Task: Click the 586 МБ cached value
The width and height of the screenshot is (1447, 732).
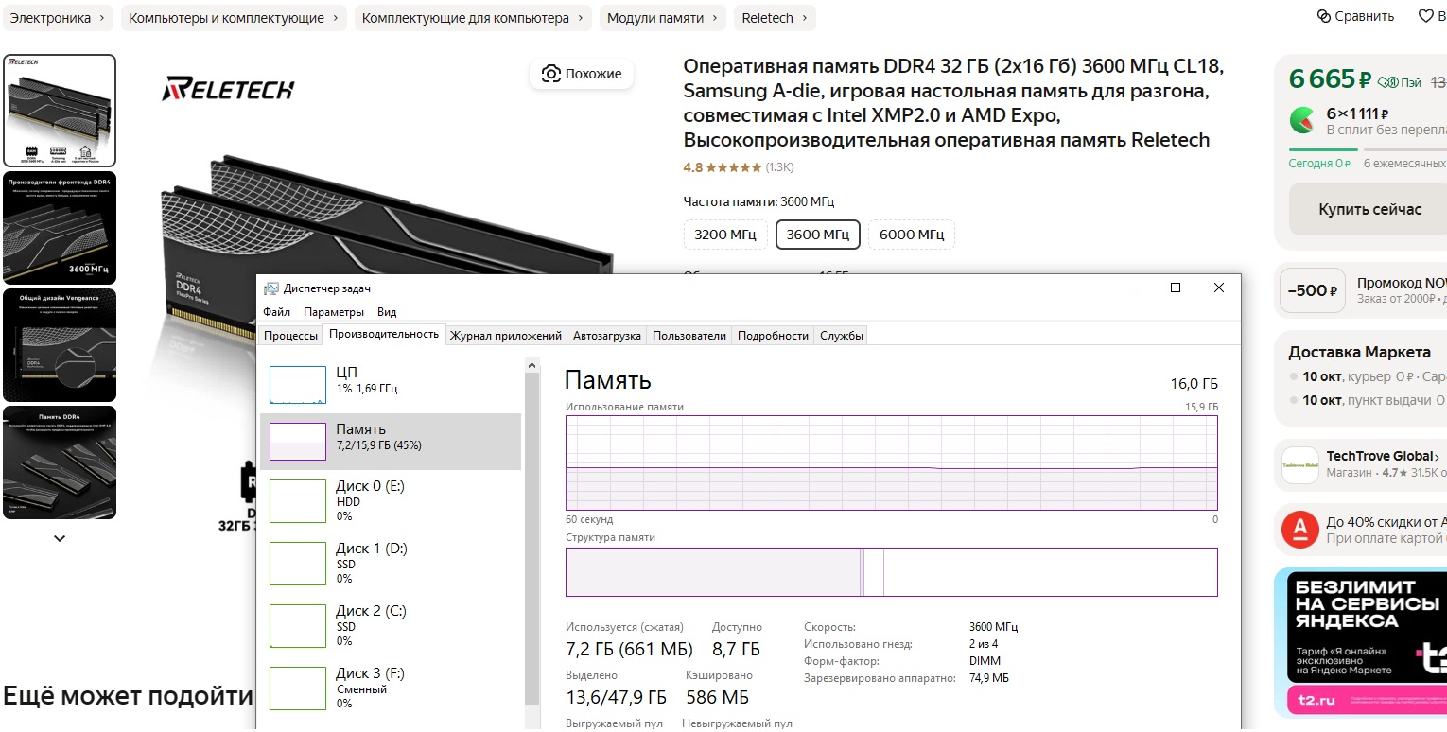Action: click(x=717, y=697)
